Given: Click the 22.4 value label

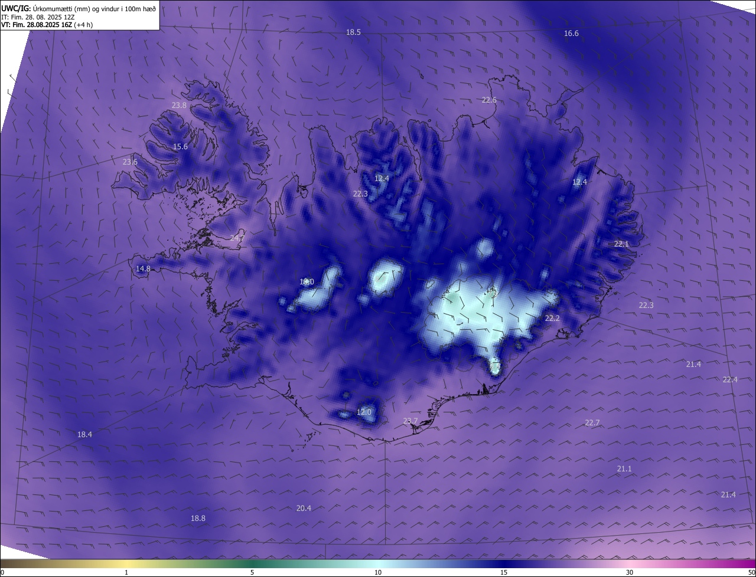Looking at the screenshot, I should [730, 380].
